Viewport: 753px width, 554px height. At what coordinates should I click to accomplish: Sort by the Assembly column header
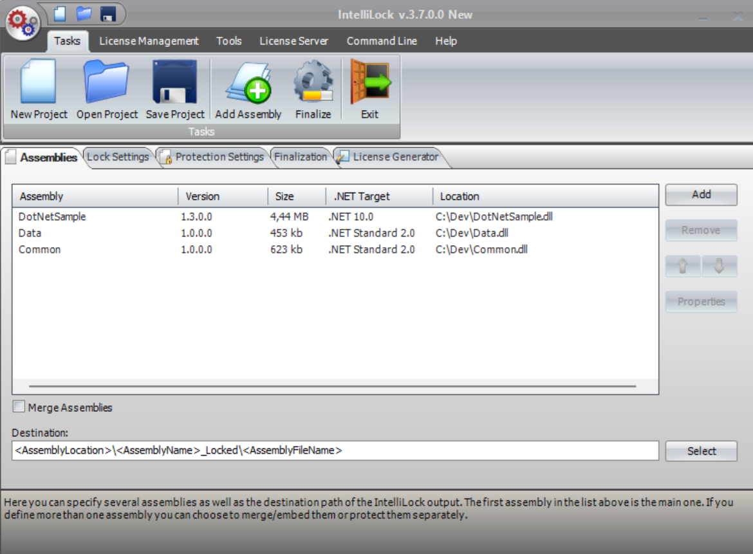(x=95, y=196)
